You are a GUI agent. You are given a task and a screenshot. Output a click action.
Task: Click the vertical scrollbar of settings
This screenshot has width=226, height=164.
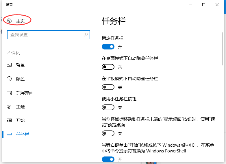point(223,49)
